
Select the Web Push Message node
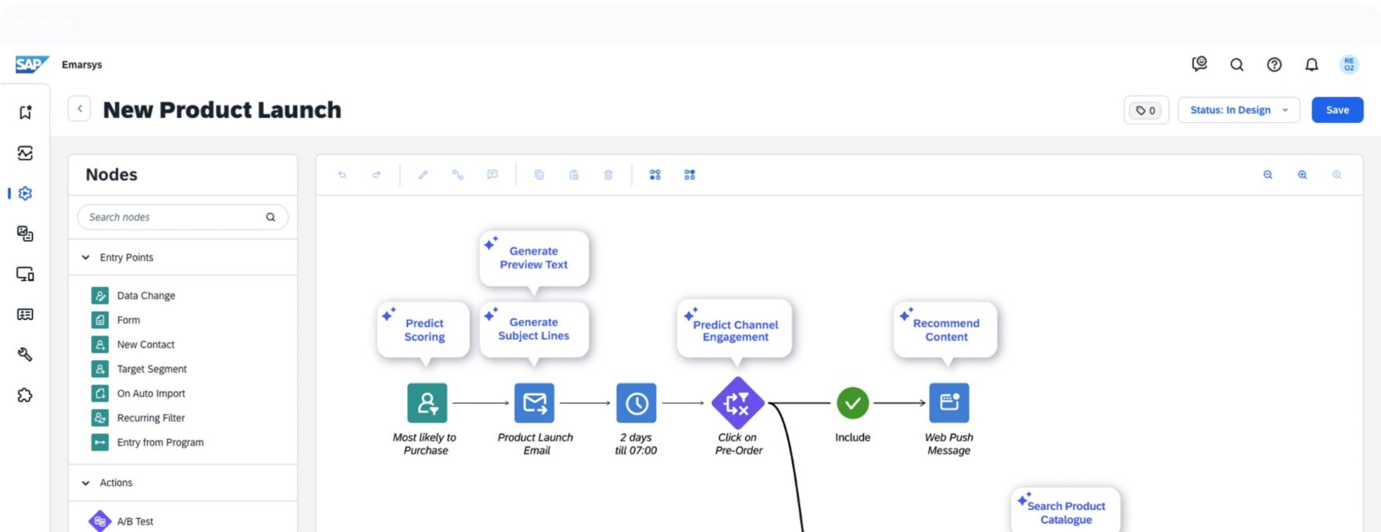click(949, 403)
